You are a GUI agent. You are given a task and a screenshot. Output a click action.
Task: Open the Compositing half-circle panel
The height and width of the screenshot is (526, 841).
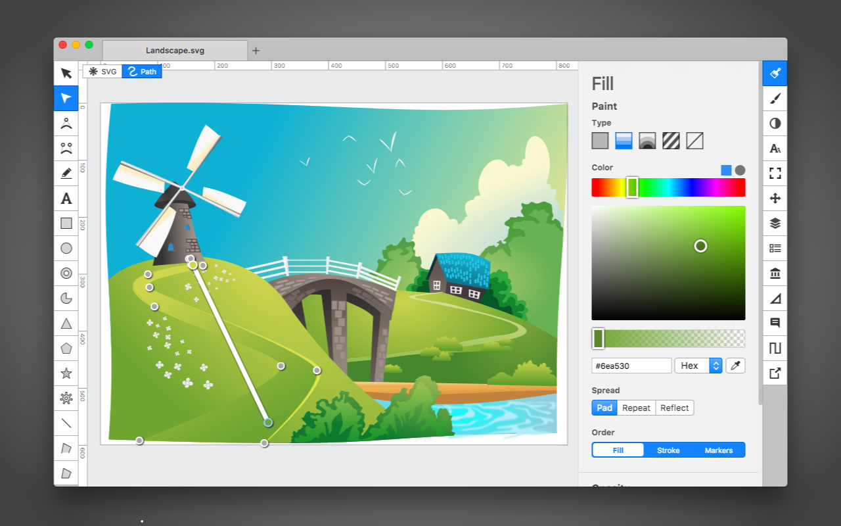coord(775,123)
